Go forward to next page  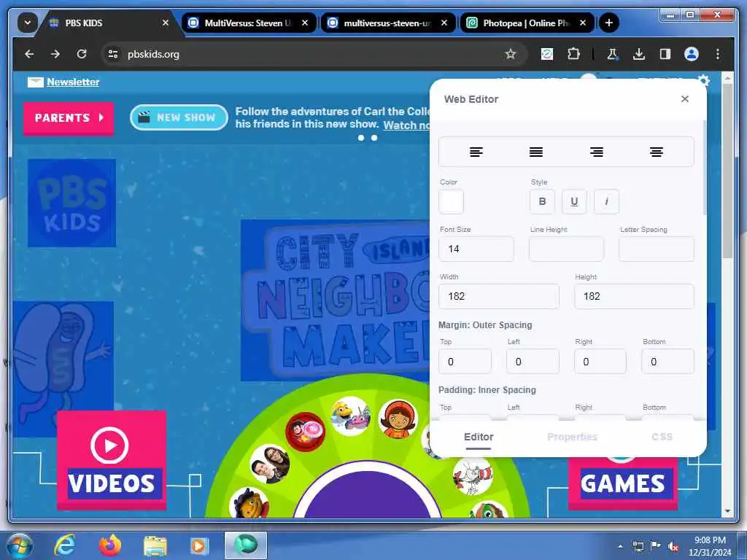coord(55,54)
